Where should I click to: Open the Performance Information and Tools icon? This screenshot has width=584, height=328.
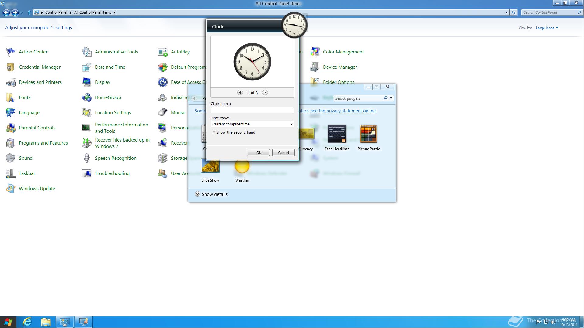click(x=87, y=128)
